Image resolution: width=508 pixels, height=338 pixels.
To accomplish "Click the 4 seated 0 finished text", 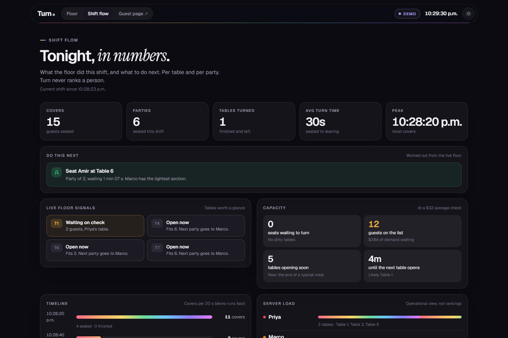I will click(x=95, y=326).
